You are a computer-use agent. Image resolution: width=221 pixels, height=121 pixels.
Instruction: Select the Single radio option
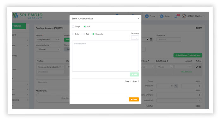click(73, 27)
